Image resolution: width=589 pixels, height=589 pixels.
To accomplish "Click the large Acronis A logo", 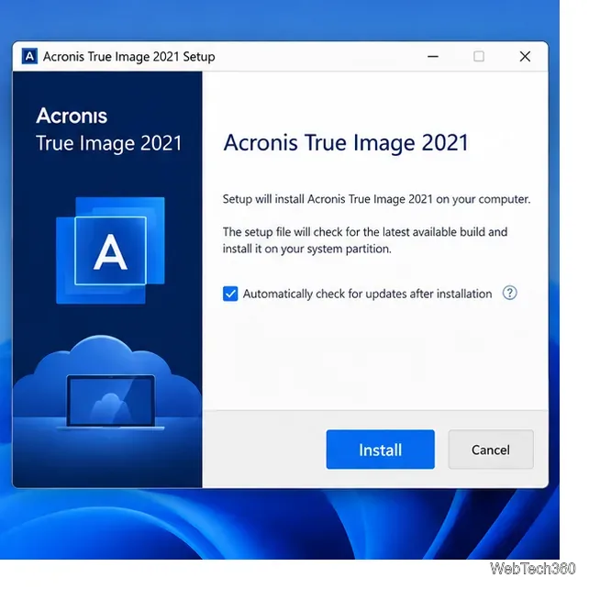I will point(110,250).
